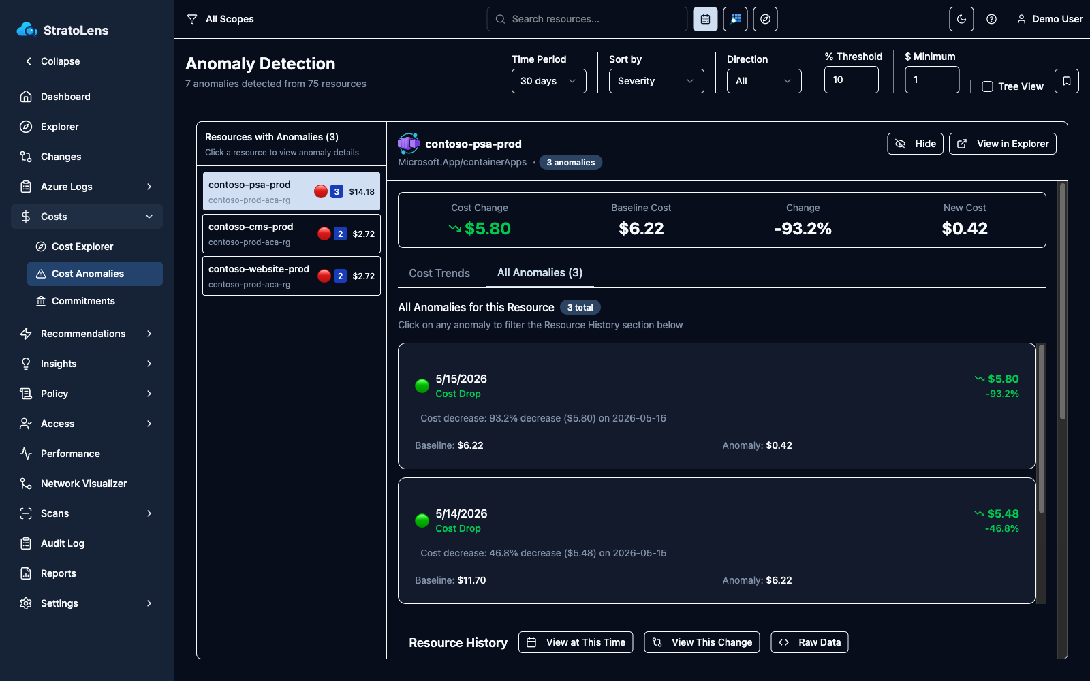Click the Insights lightbulb icon

(26, 364)
